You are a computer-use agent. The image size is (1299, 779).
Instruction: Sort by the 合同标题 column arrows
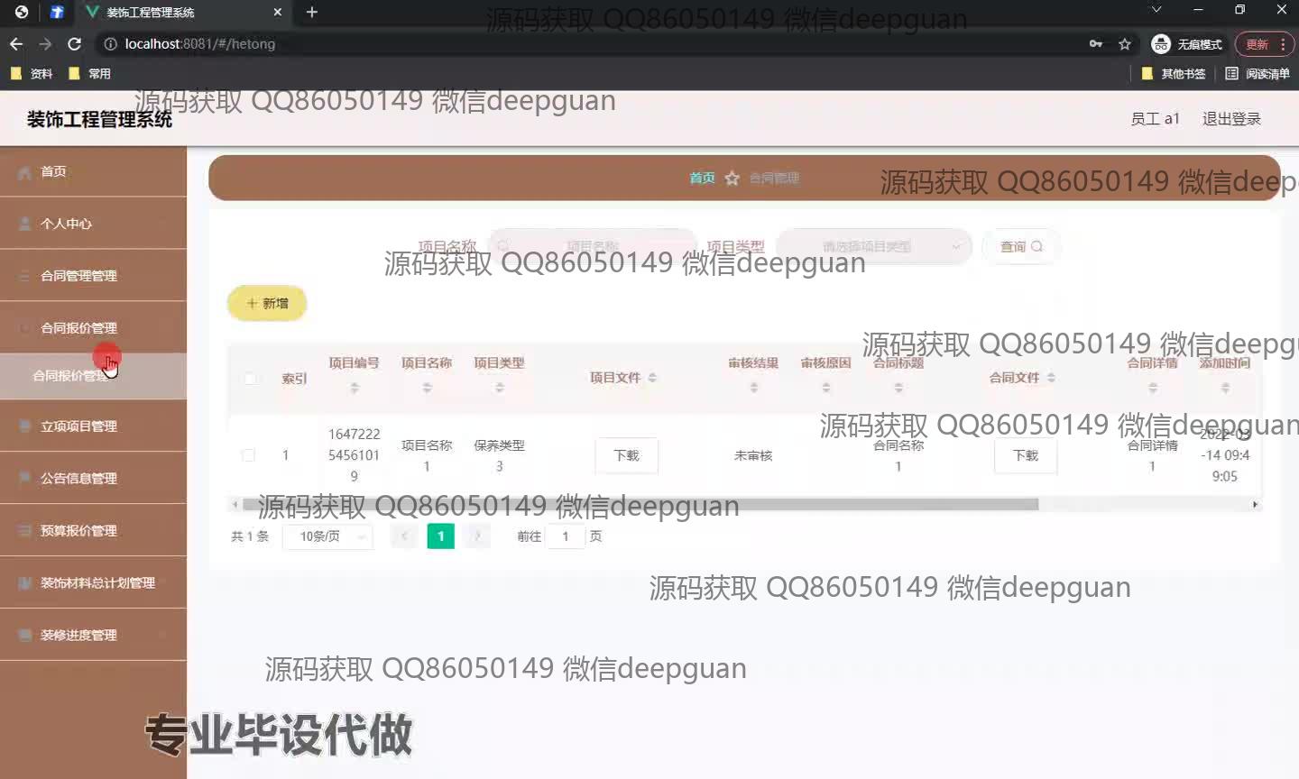[x=898, y=388]
